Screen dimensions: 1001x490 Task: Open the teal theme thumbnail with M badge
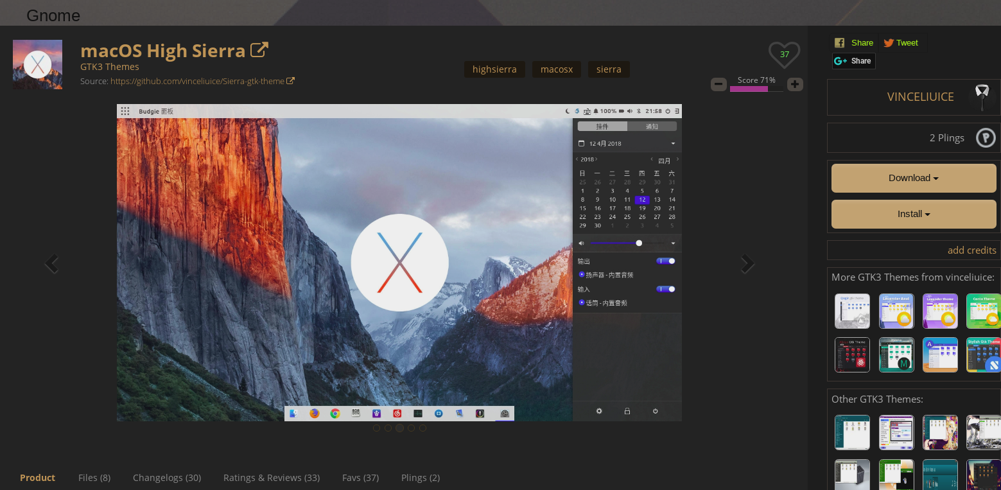(896, 354)
